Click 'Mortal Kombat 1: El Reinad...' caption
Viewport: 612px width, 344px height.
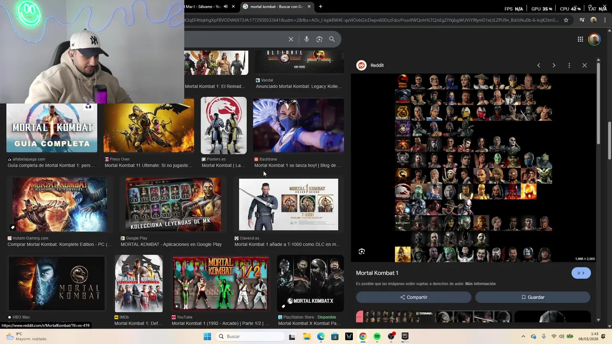215,86
